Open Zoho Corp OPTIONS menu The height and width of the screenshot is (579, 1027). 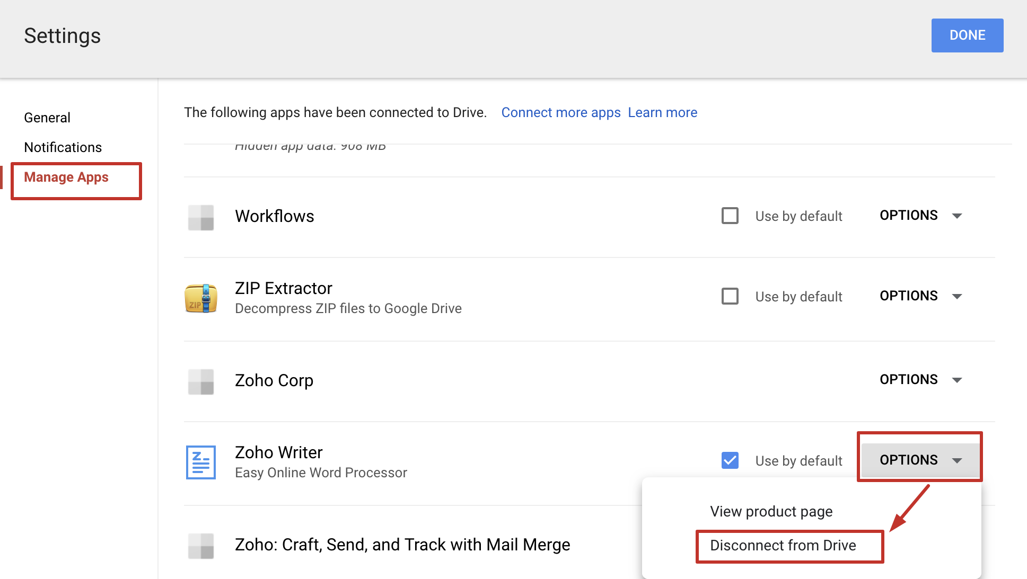[920, 380]
